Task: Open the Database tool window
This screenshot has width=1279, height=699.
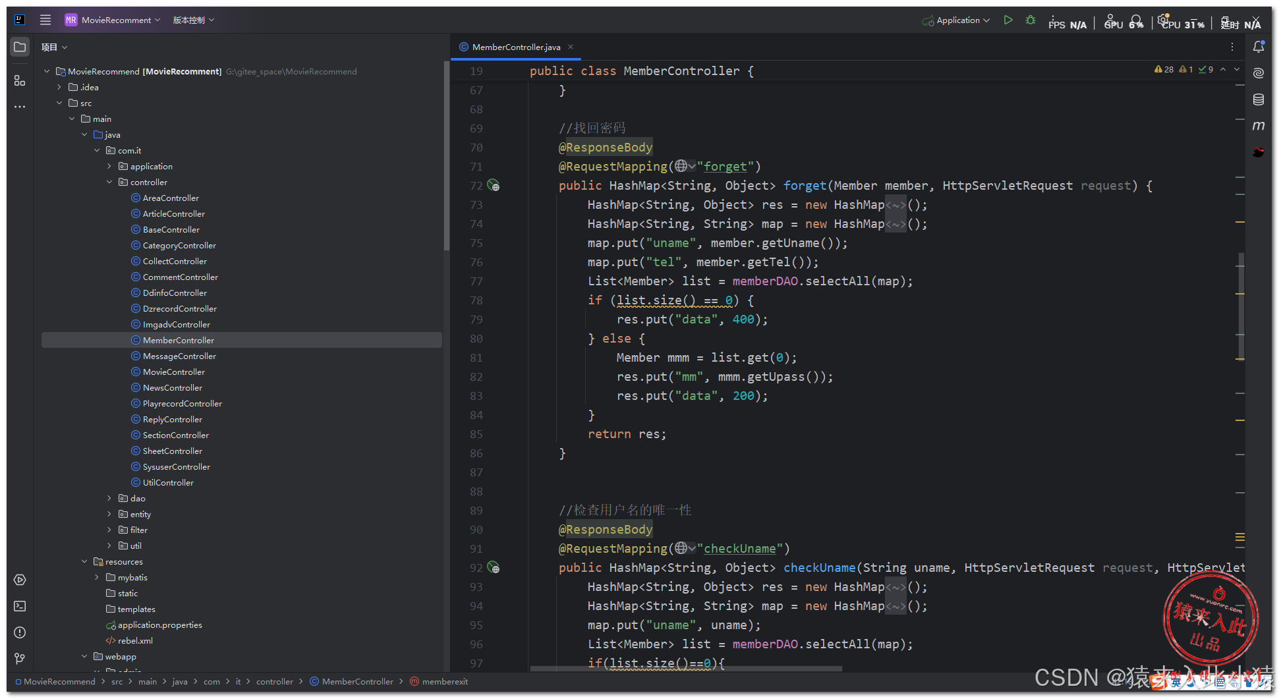Action: [1259, 99]
